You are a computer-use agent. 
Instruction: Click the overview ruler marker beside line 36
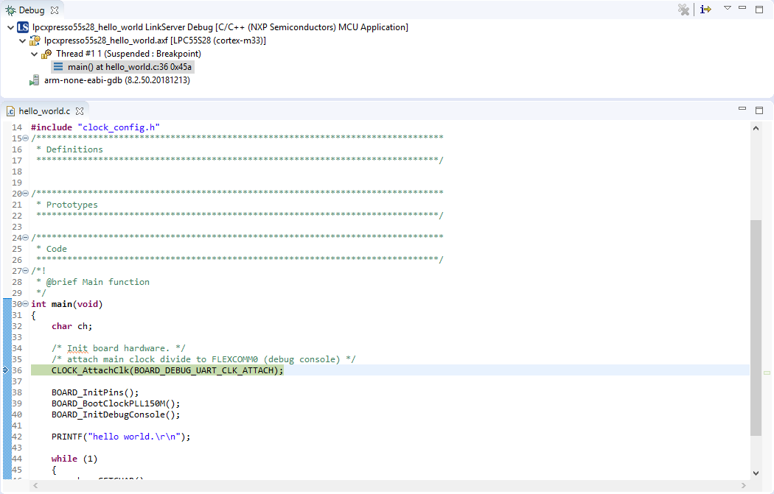(767, 374)
